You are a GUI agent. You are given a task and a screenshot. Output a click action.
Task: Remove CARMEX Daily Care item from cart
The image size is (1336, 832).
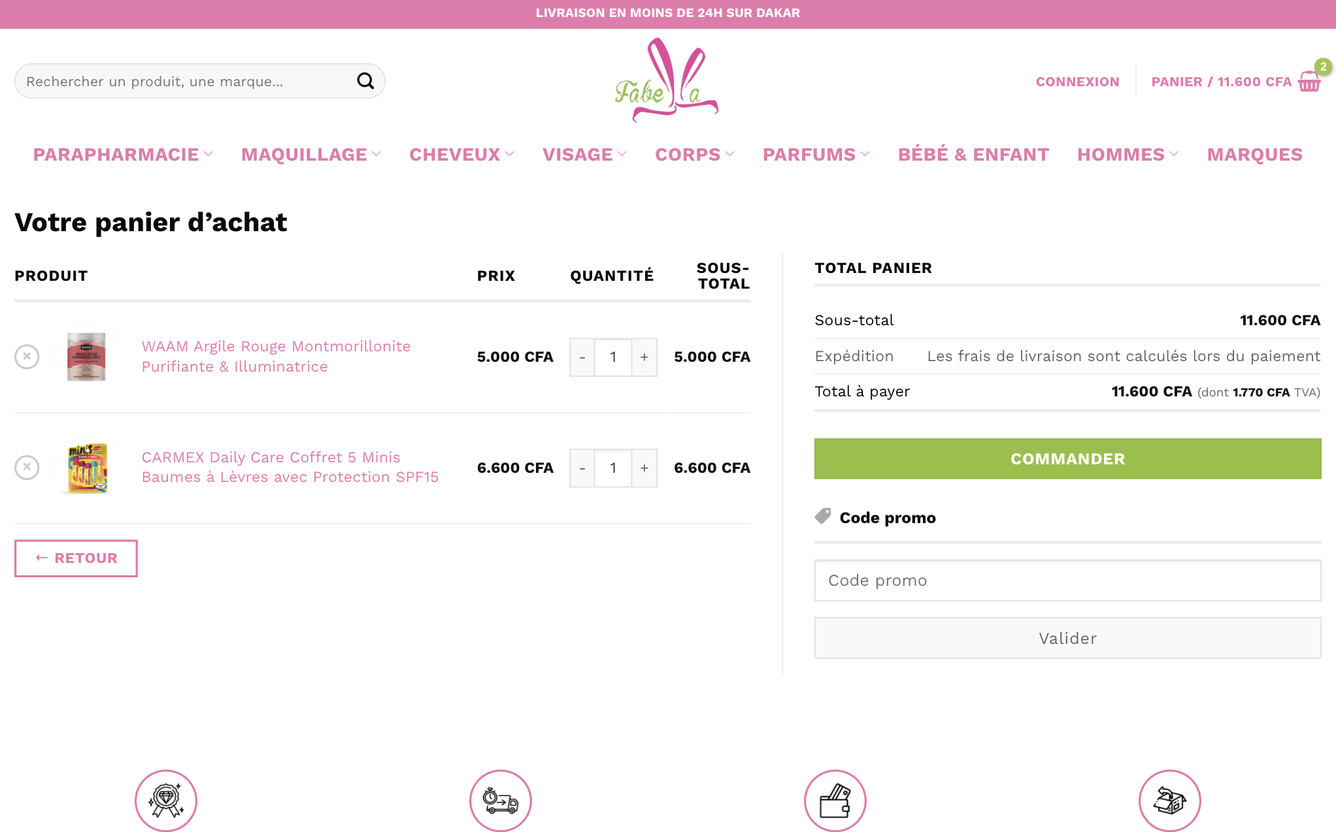point(27,468)
